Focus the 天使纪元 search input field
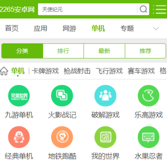This screenshot has height=167, width=167. (87, 9)
